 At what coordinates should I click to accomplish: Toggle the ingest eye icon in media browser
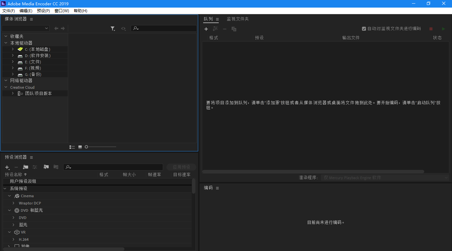point(123,29)
